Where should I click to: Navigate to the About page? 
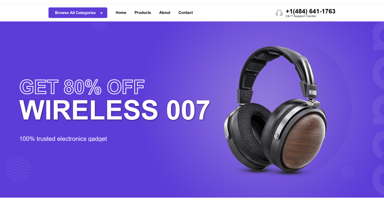[165, 13]
